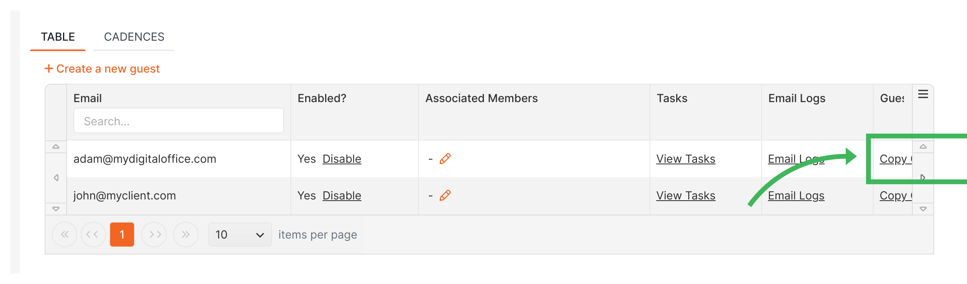Disable guest john@myclient.com
The height and width of the screenshot is (284, 967).
pyautogui.click(x=342, y=195)
